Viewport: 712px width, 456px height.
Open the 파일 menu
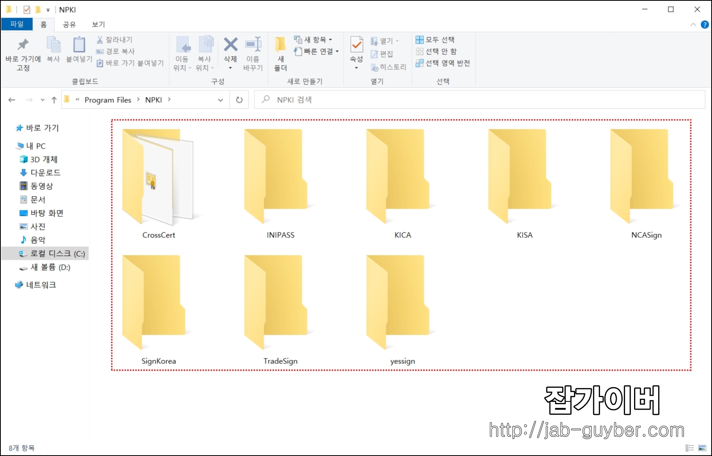tap(16, 24)
